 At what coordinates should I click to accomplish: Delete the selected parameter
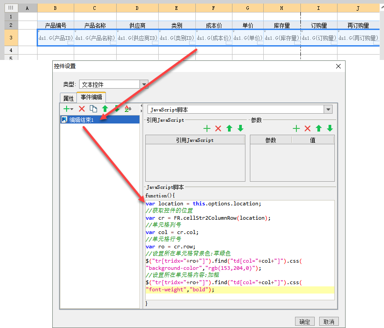click(308, 128)
